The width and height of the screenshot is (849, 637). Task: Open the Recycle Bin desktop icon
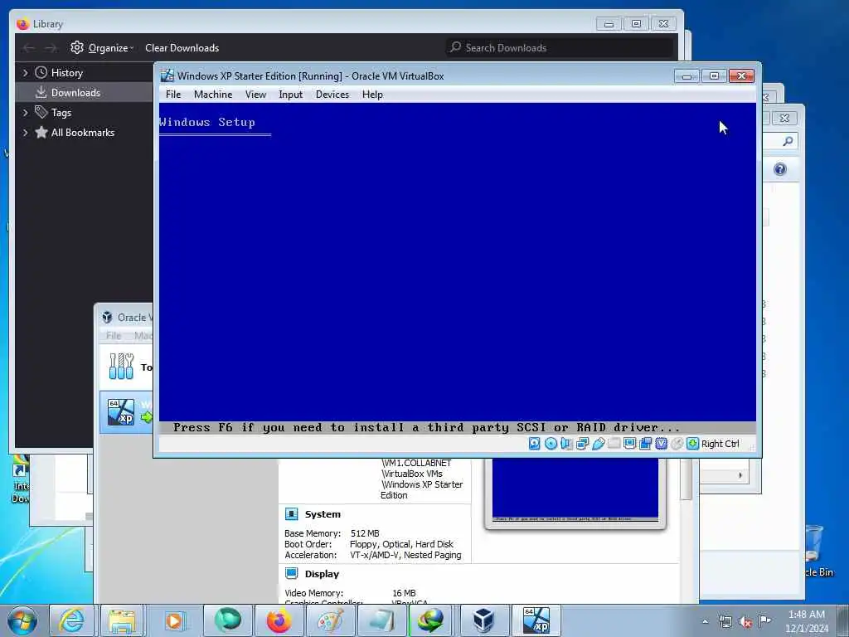817,551
